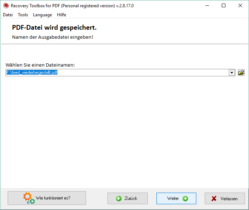The height and width of the screenshot is (210, 249).
Task: Open the Tools menu
Action: 23,15
